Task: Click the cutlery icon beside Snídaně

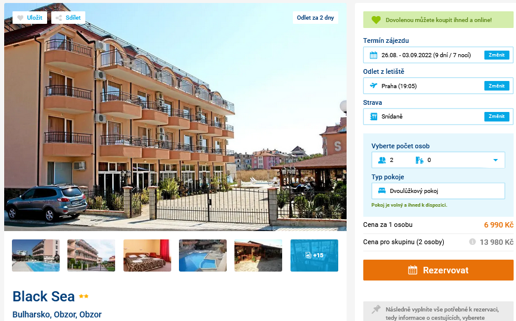Action: pyautogui.click(x=373, y=117)
